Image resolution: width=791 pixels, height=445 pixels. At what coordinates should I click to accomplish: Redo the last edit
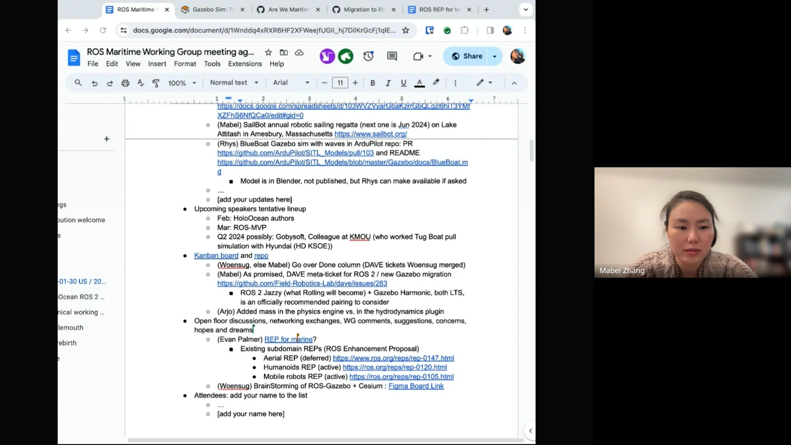coord(110,83)
